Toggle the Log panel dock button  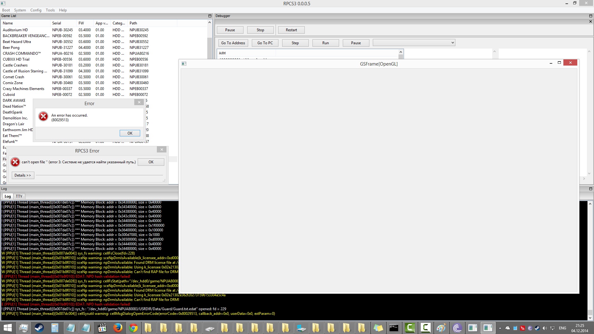(591, 189)
